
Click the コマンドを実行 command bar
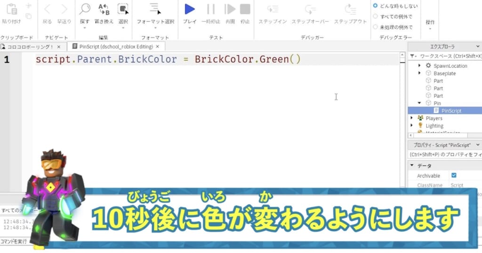coord(15,242)
